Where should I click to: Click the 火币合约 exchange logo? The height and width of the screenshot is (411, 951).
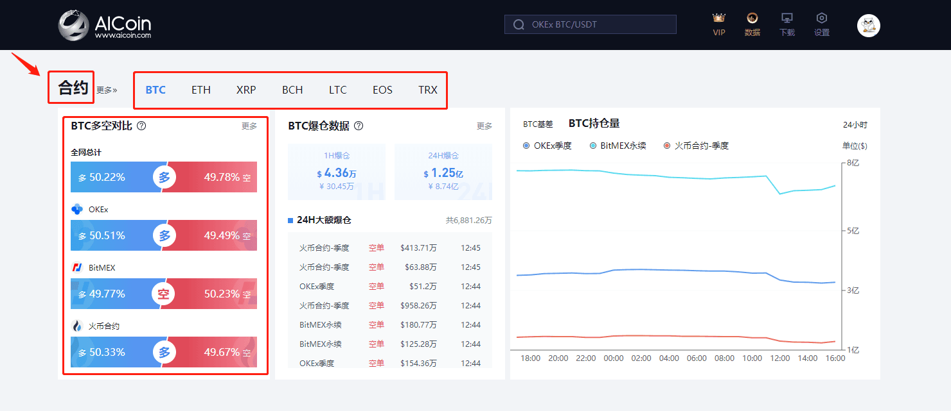(x=77, y=326)
